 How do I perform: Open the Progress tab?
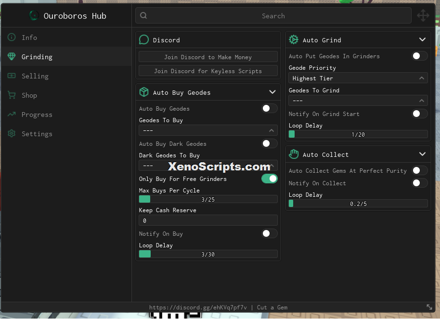click(66, 114)
